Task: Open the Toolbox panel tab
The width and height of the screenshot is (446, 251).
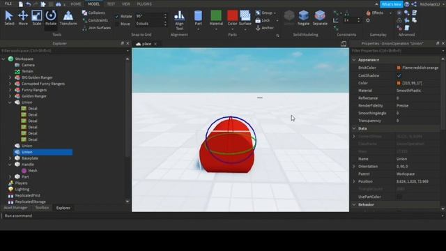Action: click(x=42, y=208)
